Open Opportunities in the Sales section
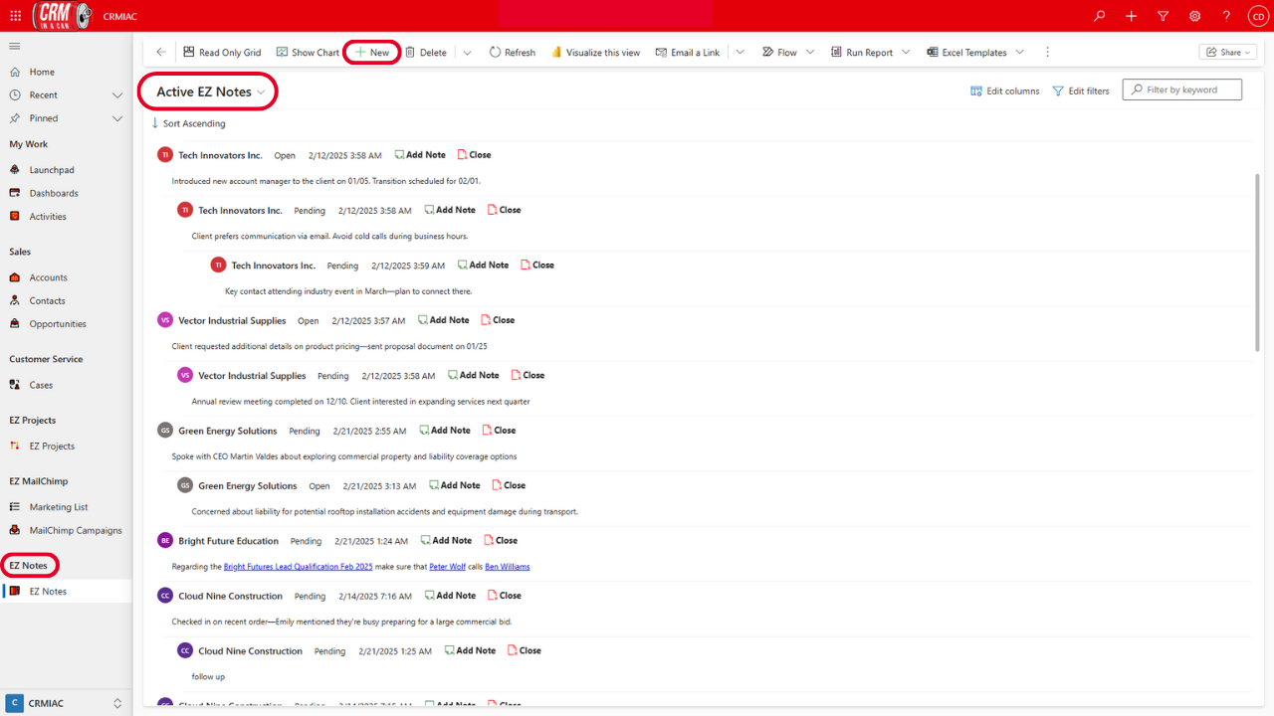Screen dimensions: 1274x716 point(58,324)
